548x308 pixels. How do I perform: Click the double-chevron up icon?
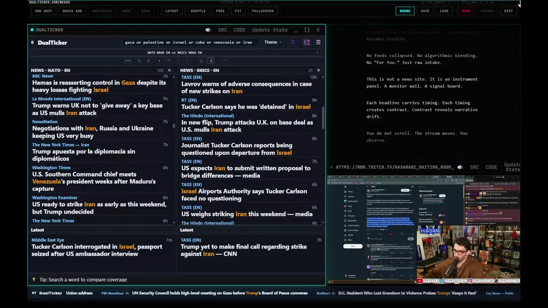tap(169, 61)
